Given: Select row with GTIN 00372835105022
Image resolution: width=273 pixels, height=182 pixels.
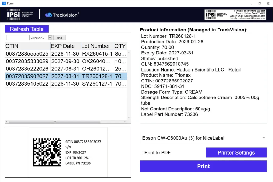Looking at the screenshot, I should [66, 84].
